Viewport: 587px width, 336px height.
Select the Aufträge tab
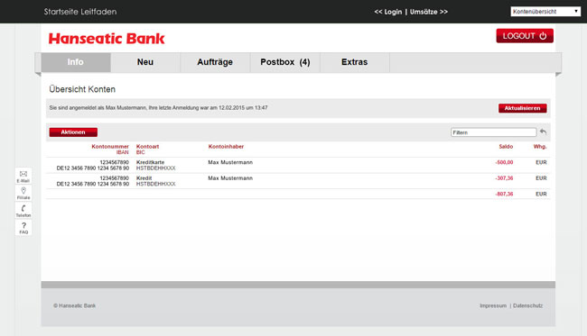pos(215,62)
